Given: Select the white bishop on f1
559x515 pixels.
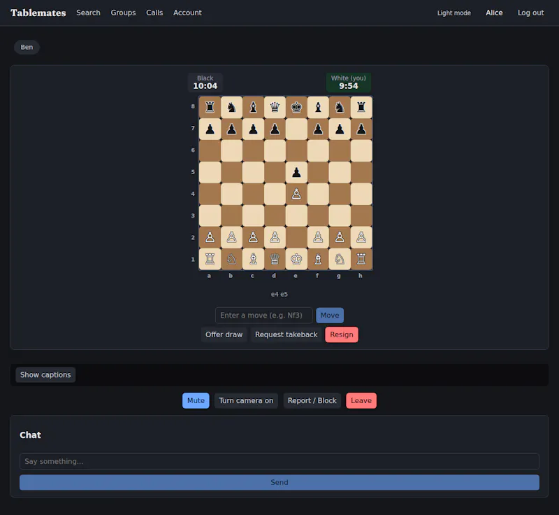Looking at the screenshot, I should point(318,259).
